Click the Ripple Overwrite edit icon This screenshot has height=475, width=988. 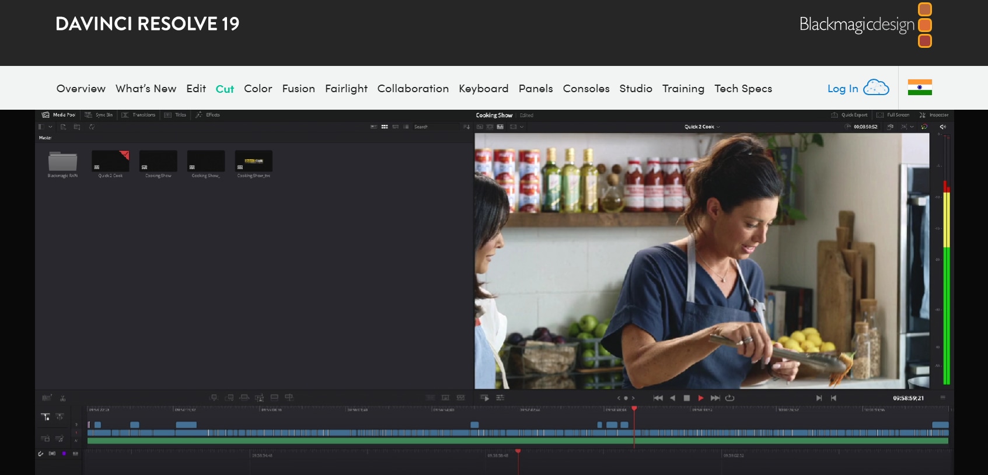245,398
